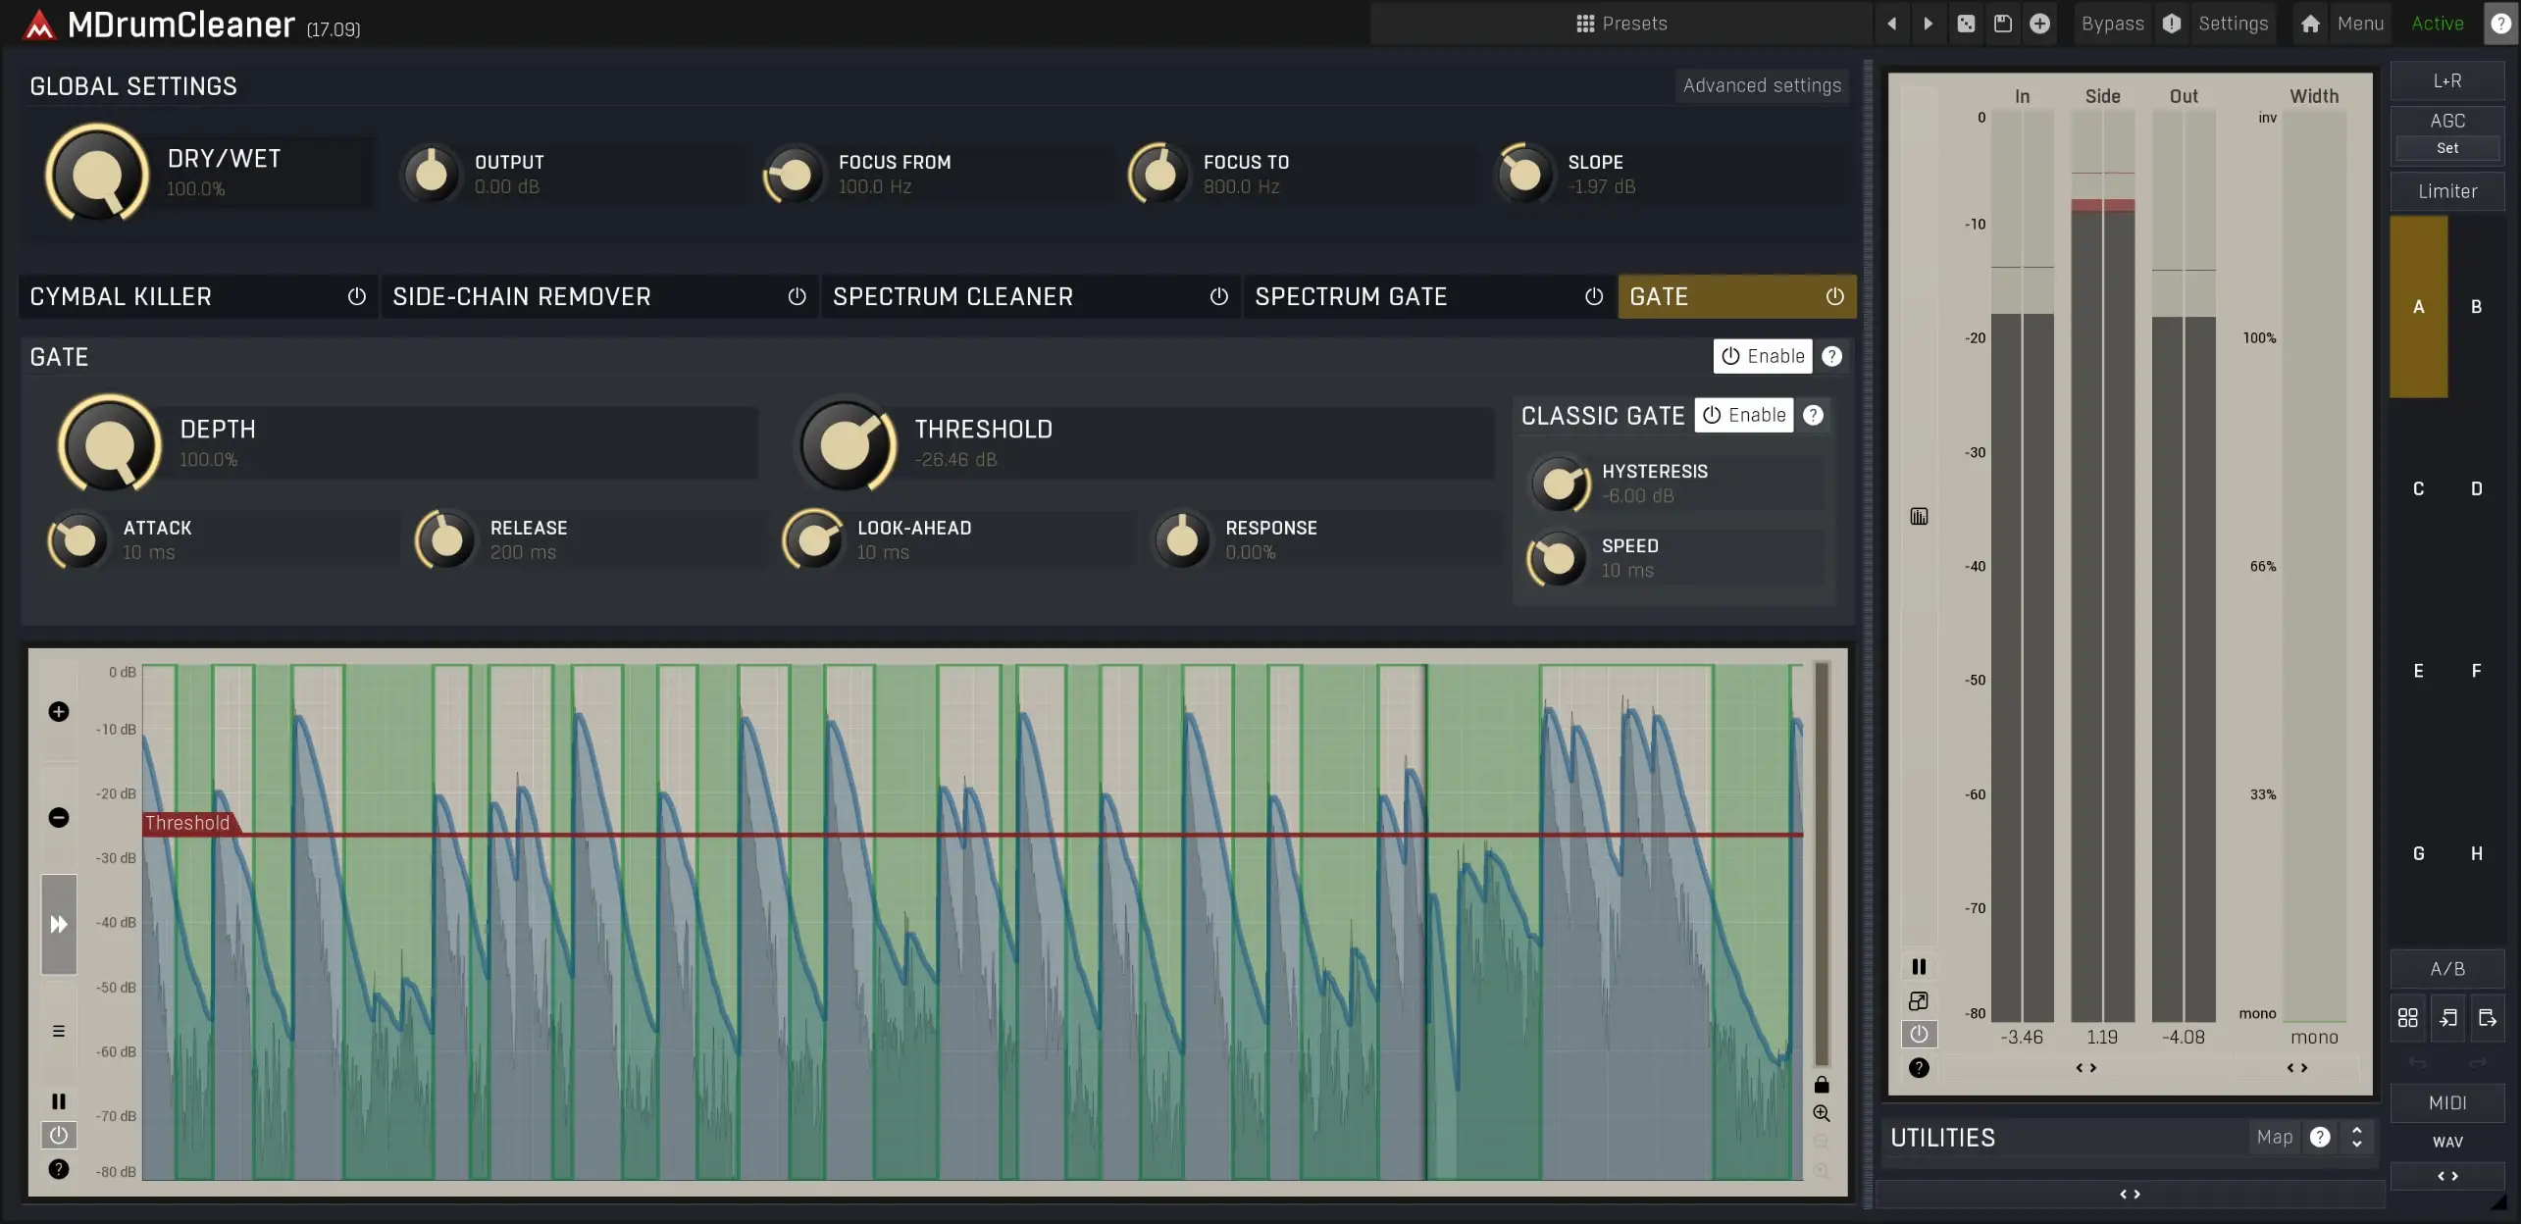Toggle the meters power icon
The height and width of the screenshot is (1224, 2521).
tap(1919, 1034)
